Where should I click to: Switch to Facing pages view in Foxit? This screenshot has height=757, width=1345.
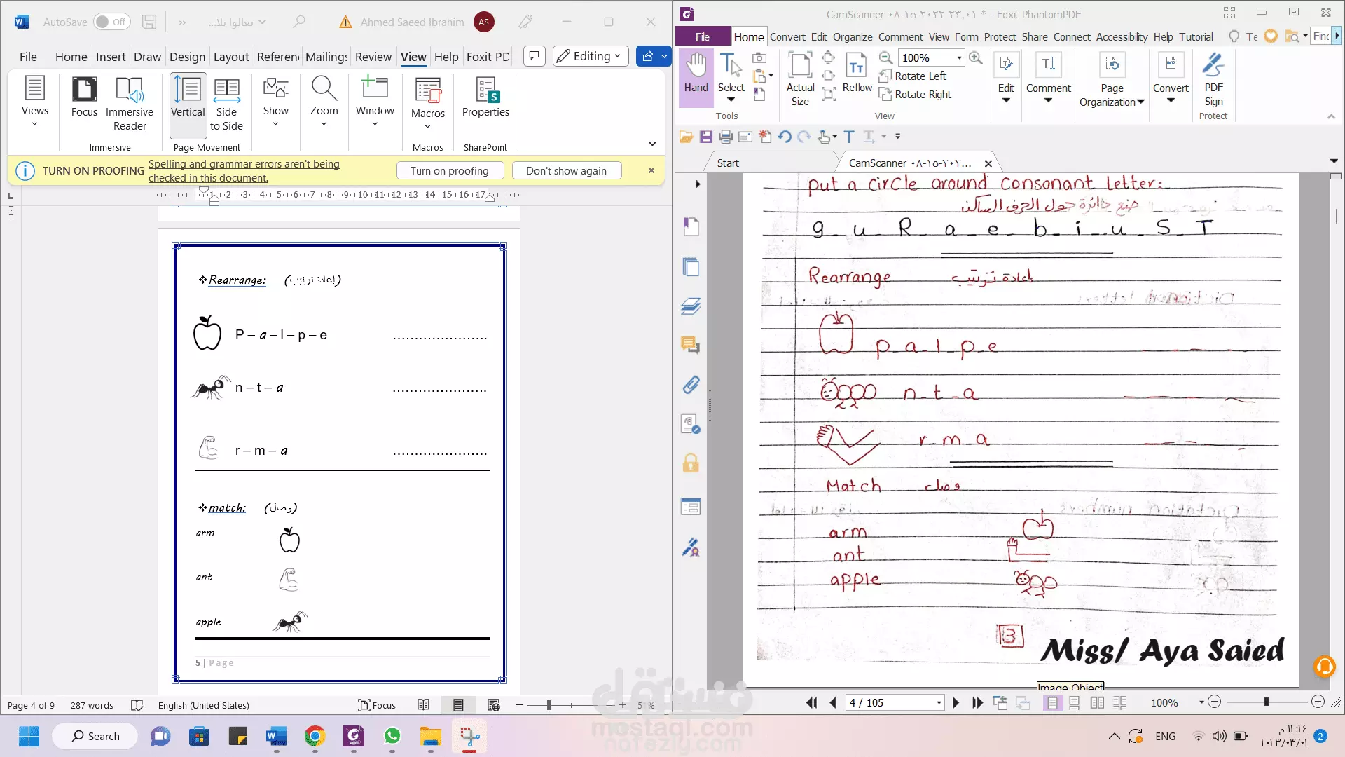coord(1098,702)
